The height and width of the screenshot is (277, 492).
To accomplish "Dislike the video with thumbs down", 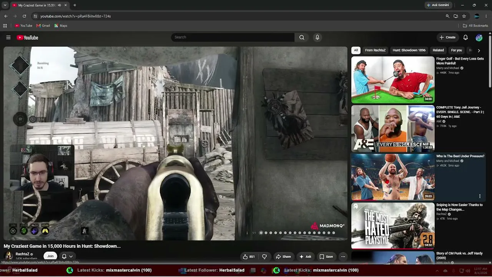I will 264,257.
